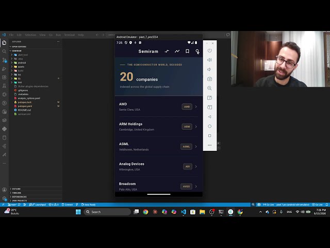Click the pixel 7 pro device selector in status bar
The height and width of the screenshot is (248, 330).
292,205
